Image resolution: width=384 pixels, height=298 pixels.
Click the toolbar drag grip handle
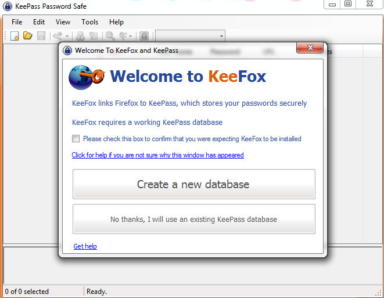(6, 36)
